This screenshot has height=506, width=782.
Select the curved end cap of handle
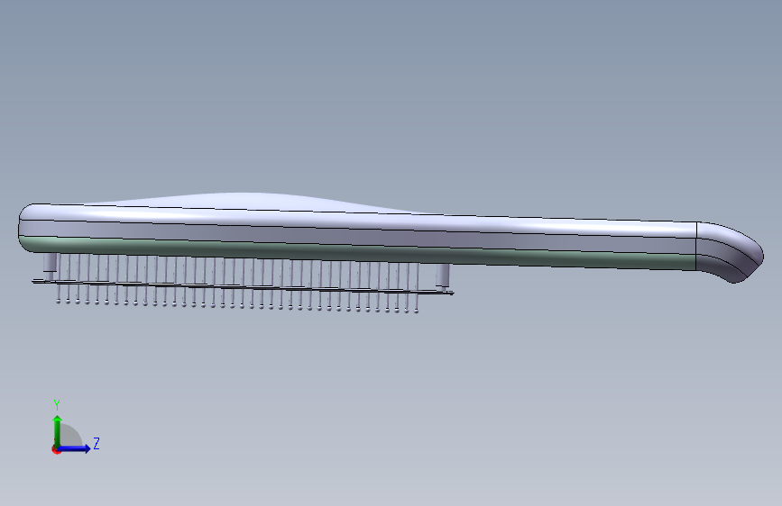coord(728,251)
